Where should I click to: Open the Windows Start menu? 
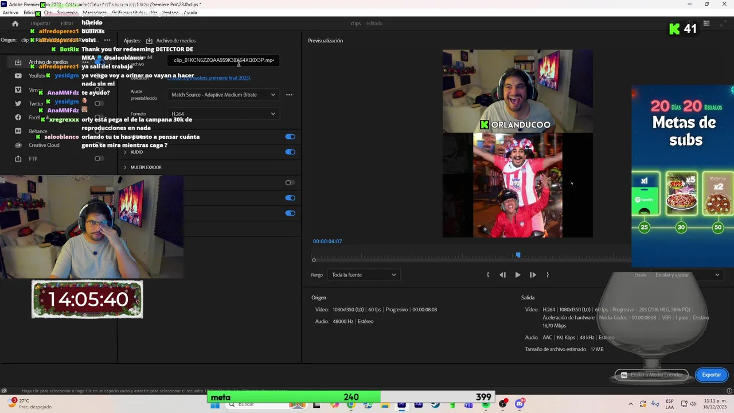pos(215,404)
